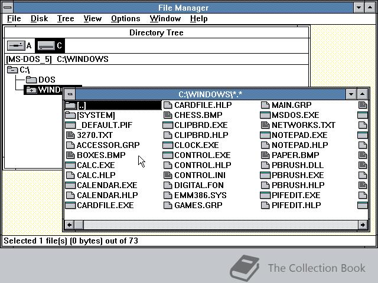Click the PIFEDIT.EXE program icon
The width and height of the screenshot is (378, 283).
coord(265,195)
